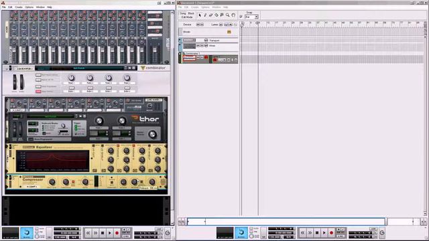The image size is (429, 241).
Task: Select the Mute tool in sequencer toolbar
Action: pos(222,15)
